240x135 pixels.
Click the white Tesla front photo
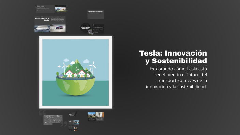tap(42, 29)
